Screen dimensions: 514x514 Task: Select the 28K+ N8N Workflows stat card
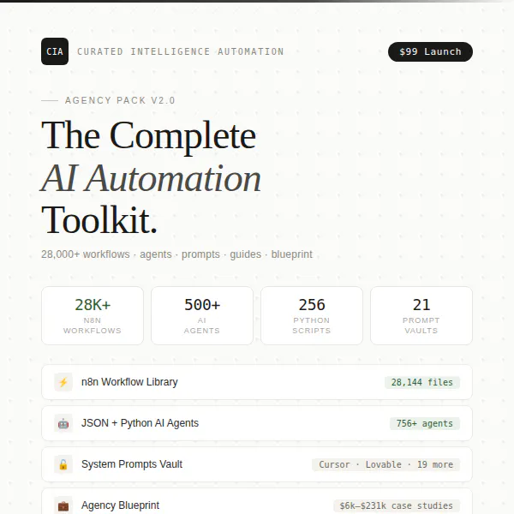click(x=93, y=315)
